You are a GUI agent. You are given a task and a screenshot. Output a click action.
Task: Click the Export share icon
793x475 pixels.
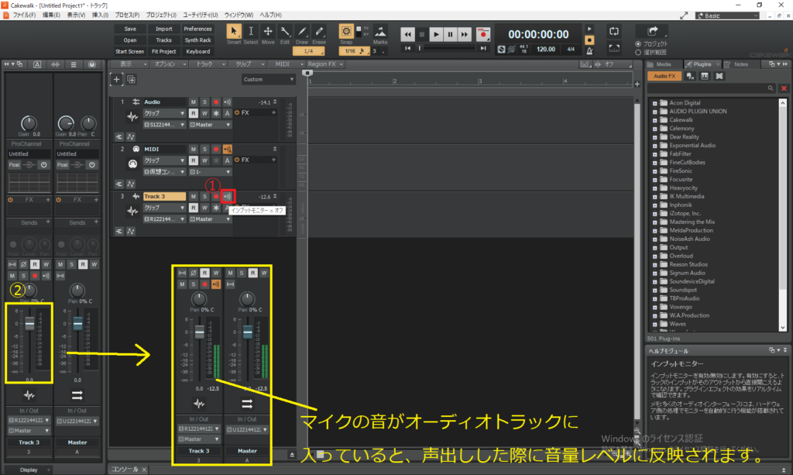(x=652, y=30)
